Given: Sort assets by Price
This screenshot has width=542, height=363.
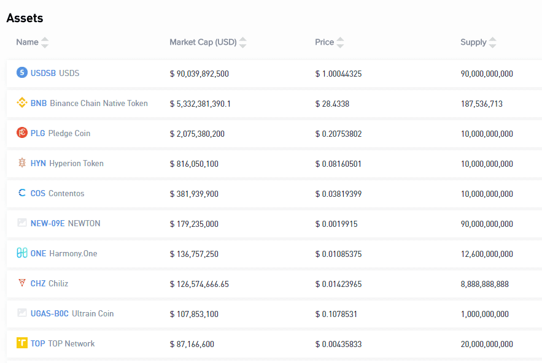Looking at the screenshot, I should pyautogui.click(x=340, y=42).
